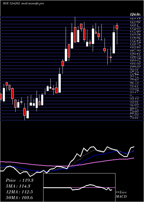Click the MACD inset chart panel

79,188
